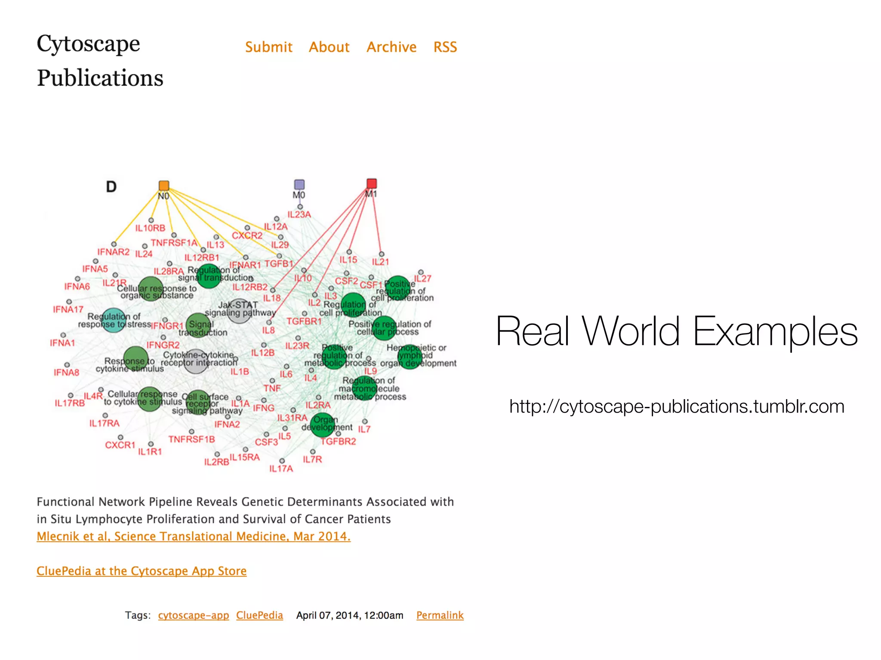
Task: Click the green Organ development node
Action: click(x=322, y=425)
